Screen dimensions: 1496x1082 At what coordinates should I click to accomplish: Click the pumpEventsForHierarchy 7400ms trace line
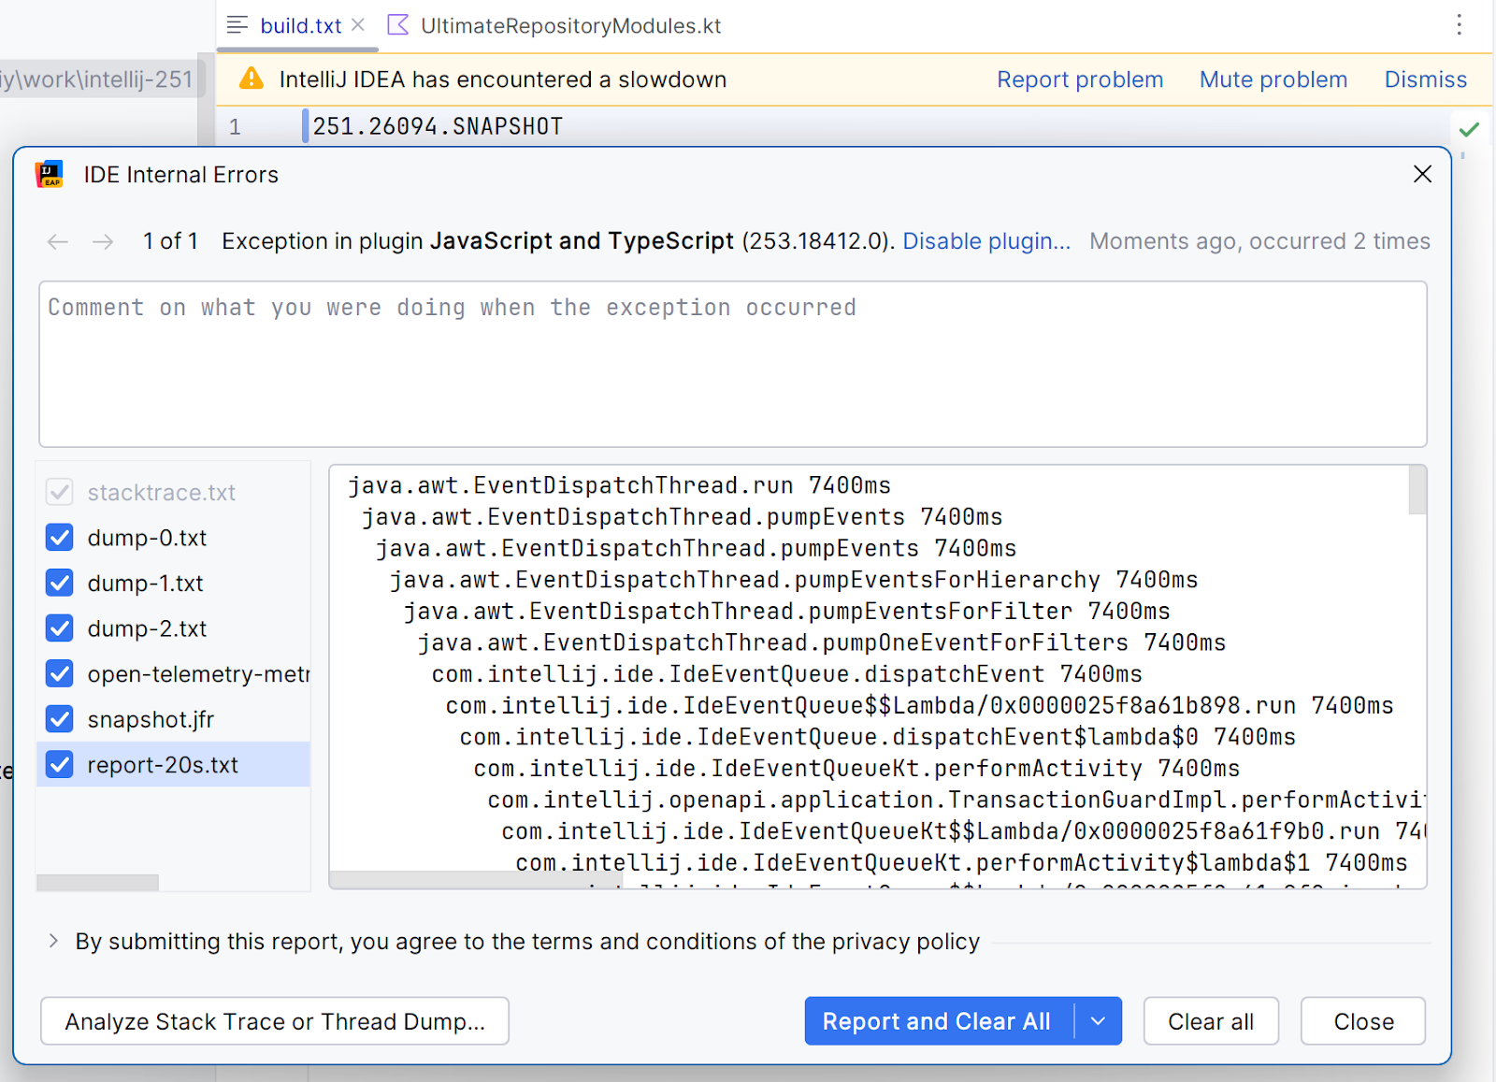click(x=794, y=580)
